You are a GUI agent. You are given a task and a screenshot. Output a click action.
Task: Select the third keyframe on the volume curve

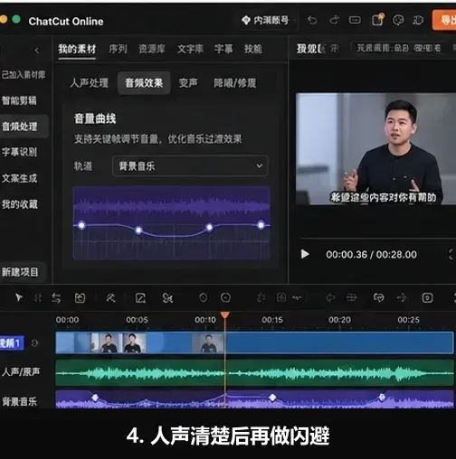tap(209, 227)
